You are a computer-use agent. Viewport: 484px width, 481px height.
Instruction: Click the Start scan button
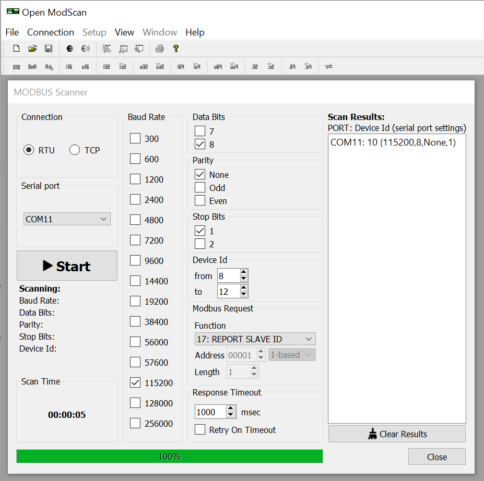[x=67, y=266]
